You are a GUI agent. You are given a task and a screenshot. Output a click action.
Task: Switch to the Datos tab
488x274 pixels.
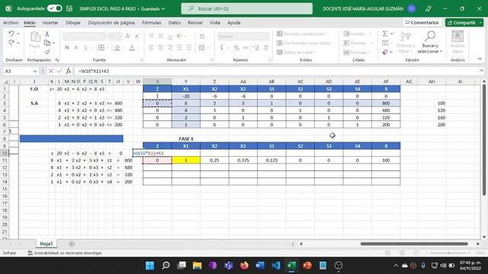175,23
